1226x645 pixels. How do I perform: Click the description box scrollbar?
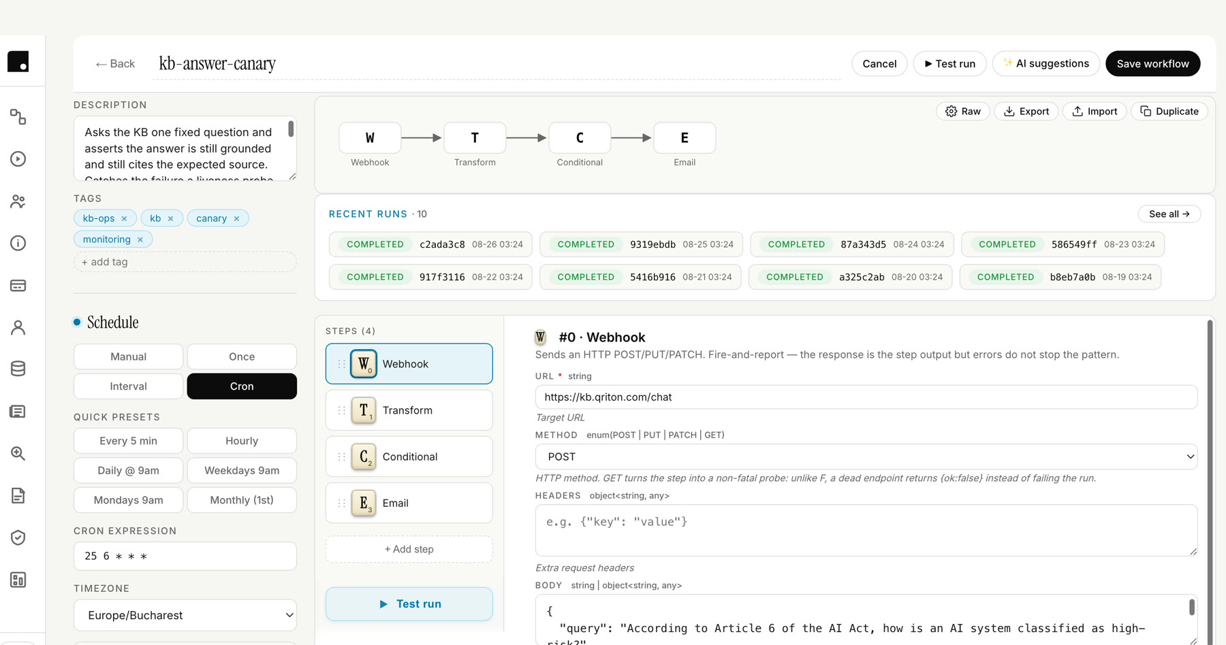(291, 129)
